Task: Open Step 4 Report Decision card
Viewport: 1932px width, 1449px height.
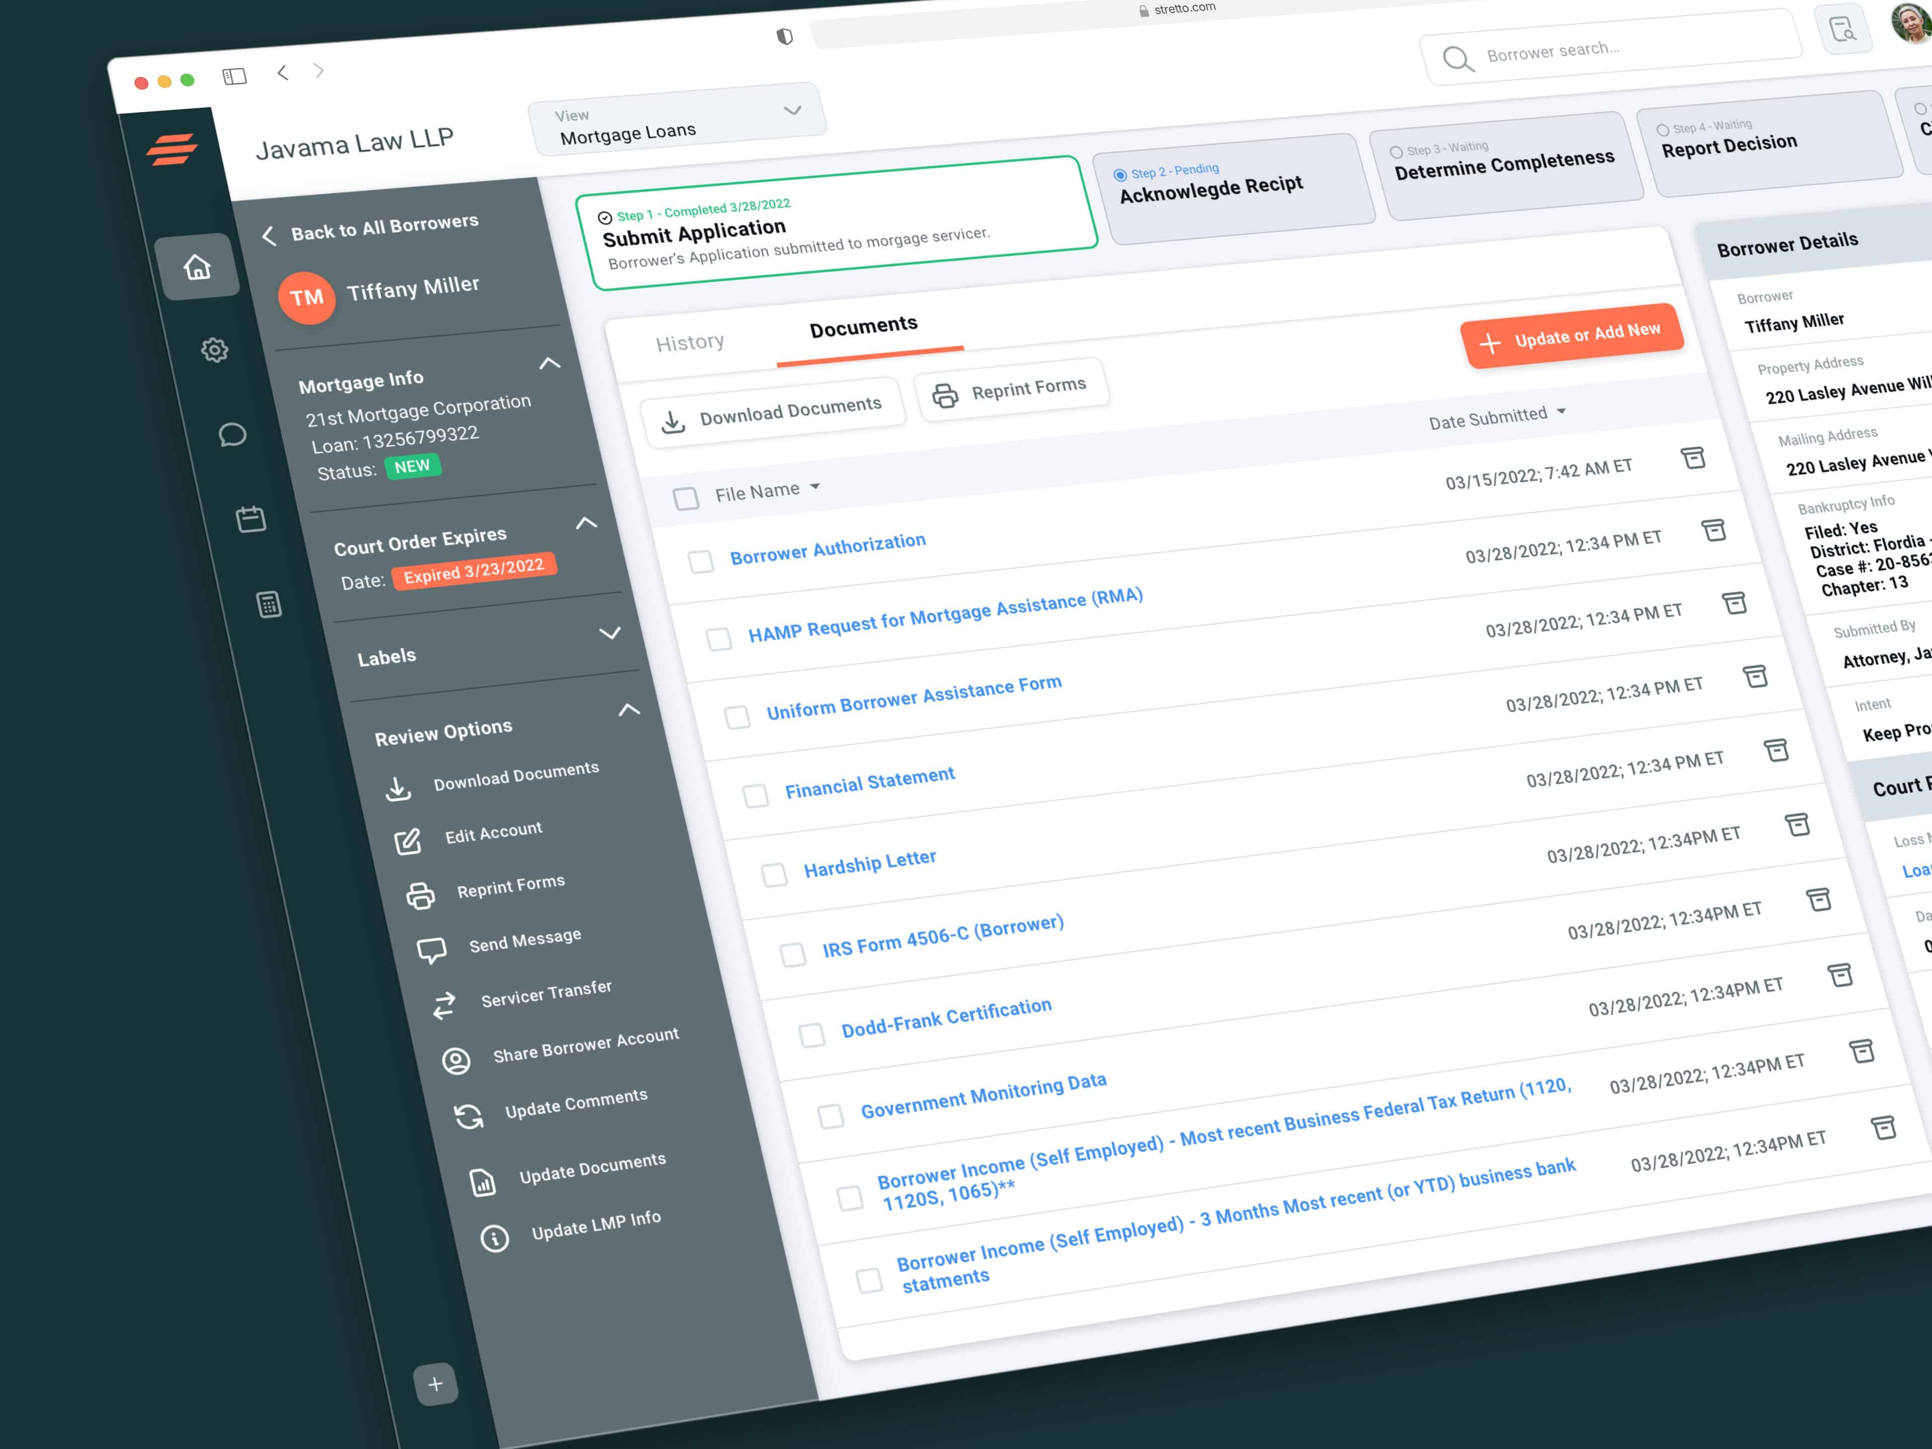Action: 1768,144
